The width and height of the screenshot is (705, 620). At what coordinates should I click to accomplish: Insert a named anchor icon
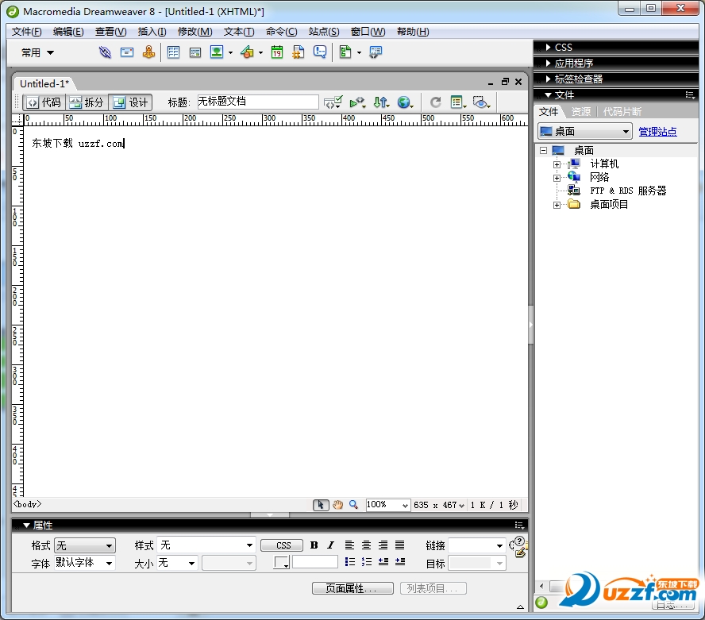pos(148,52)
